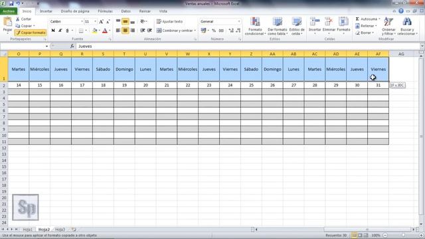
Task: Switch to the Revisar tab
Action: tap(145, 11)
